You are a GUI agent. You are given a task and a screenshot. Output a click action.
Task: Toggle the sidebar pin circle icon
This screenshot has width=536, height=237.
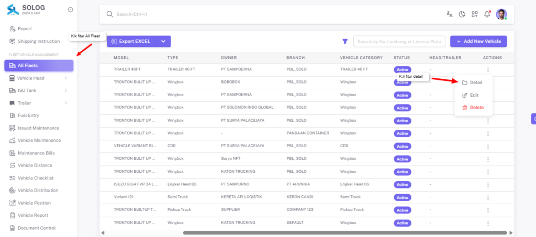pyautogui.click(x=71, y=10)
